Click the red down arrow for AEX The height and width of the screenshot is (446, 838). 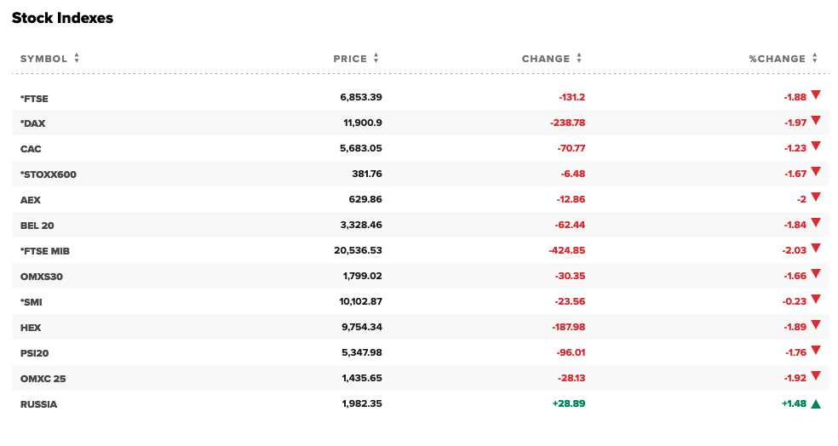(815, 197)
